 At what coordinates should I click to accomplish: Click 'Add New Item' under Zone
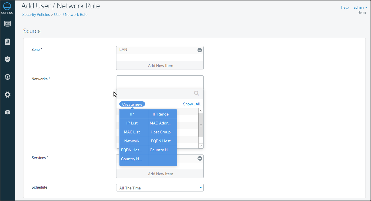coord(160,66)
